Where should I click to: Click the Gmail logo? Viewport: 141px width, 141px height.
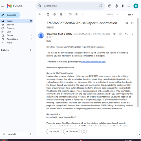point(14,6)
